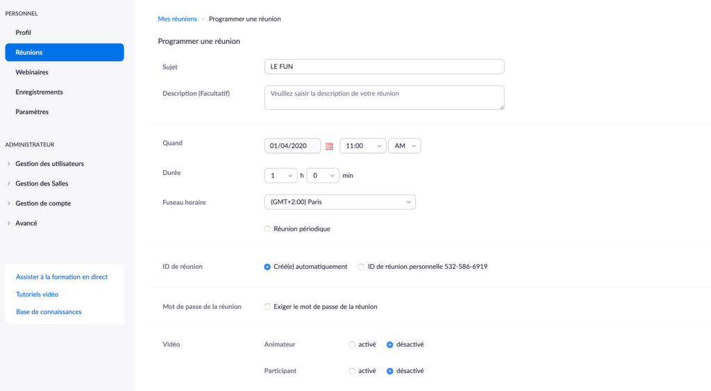Open the duration minutes dropdown

[323, 176]
